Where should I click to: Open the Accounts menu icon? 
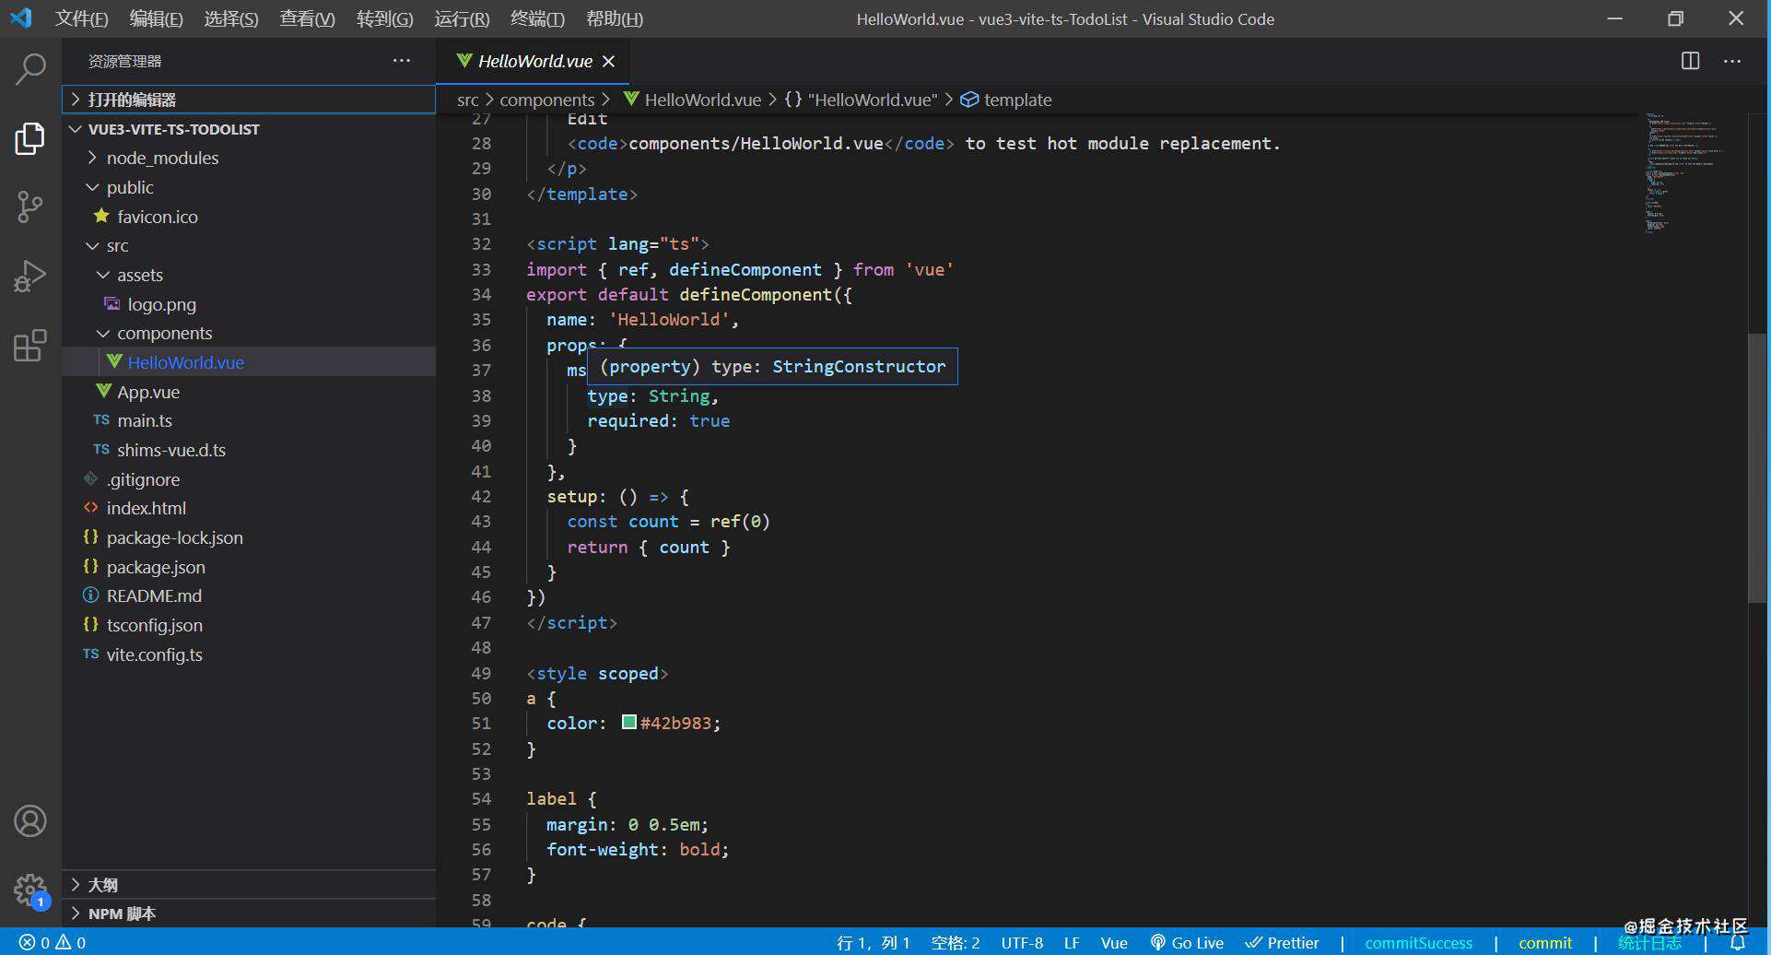pyautogui.click(x=30, y=820)
